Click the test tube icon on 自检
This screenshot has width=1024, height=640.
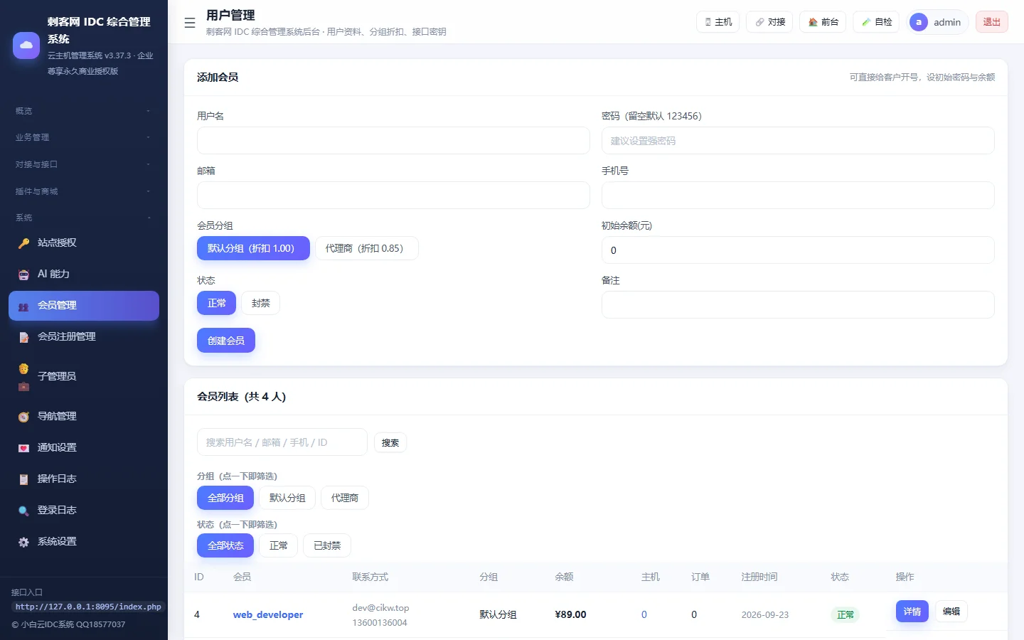866,22
